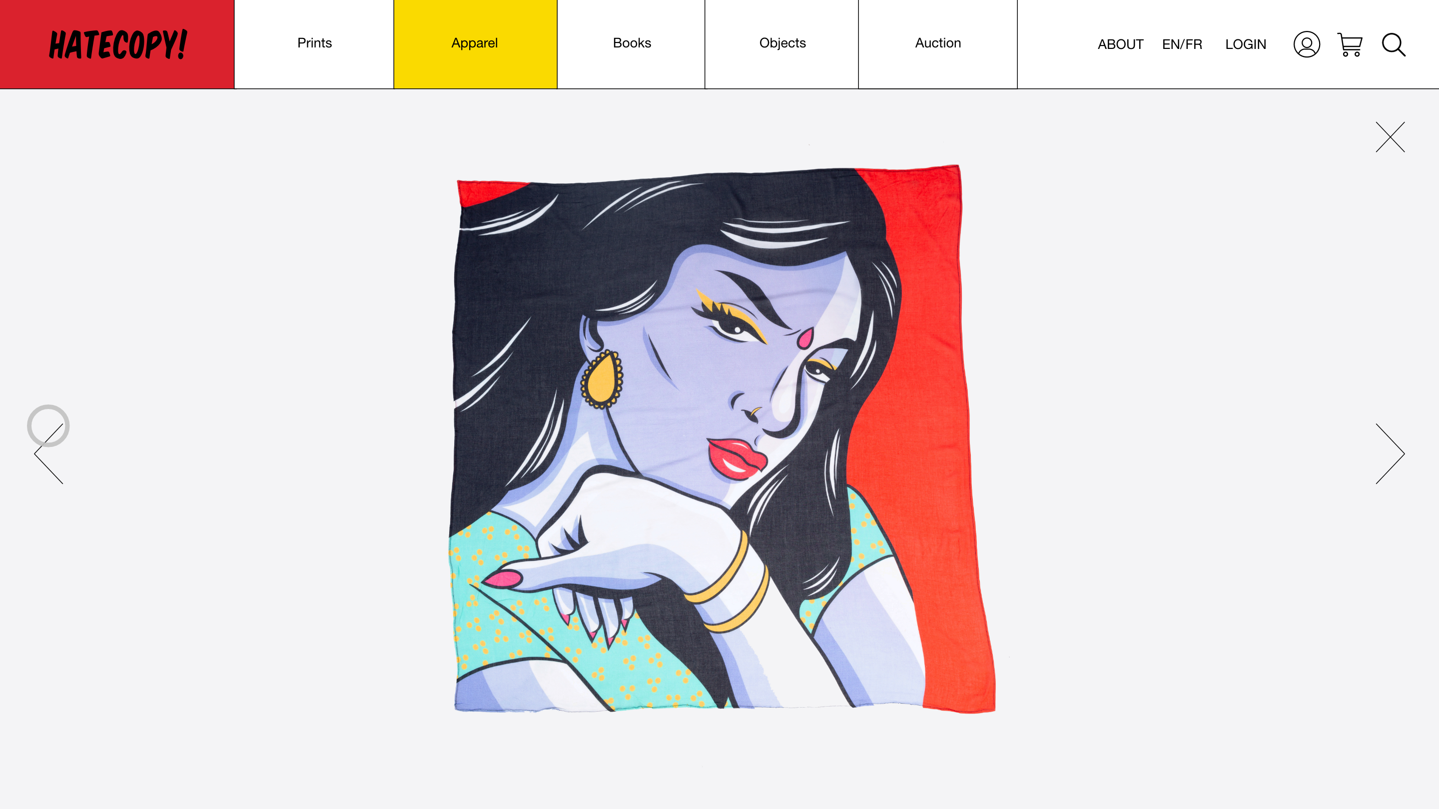The width and height of the screenshot is (1439, 809).
Task: Close the image lightbox viewer
Action: (x=1390, y=137)
